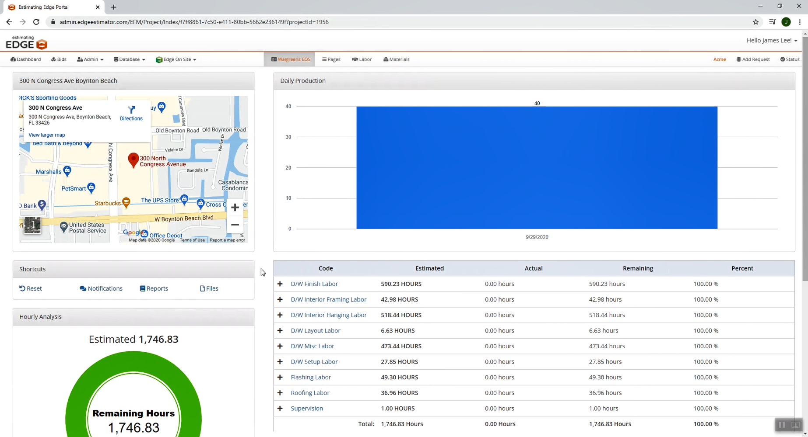
Task: Click the View larger map link
Action: [x=46, y=135]
